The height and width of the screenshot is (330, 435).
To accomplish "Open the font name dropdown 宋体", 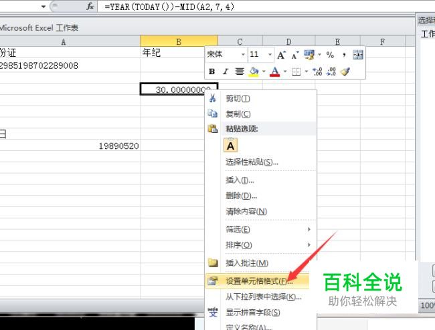I will pyautogui.click(x=243, y=55).
